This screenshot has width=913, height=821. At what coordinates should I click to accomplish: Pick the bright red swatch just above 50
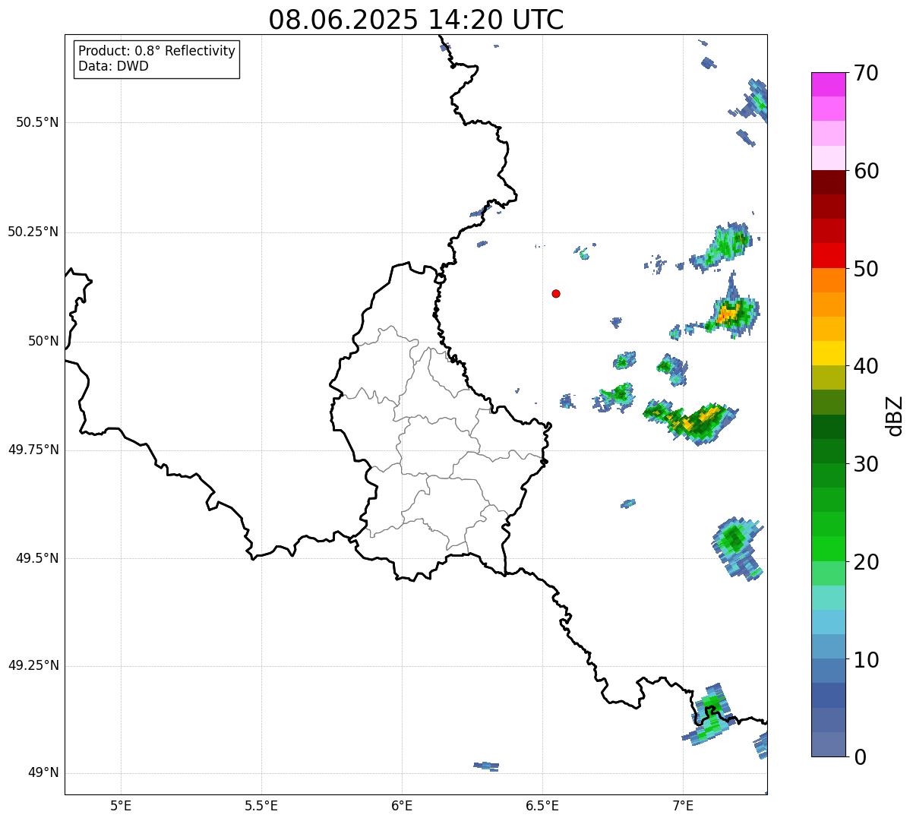tap(829, 255)
